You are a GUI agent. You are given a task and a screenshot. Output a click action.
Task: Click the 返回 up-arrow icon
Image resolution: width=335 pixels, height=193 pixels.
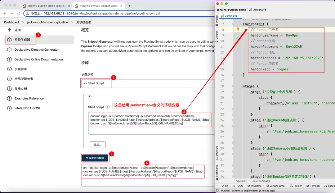click(9, 30)
